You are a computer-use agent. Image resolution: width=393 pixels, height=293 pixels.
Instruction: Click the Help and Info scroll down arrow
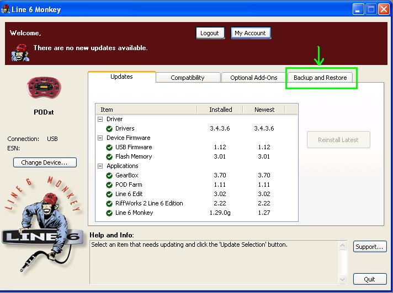pyautogui.click(x=342, y=279)
